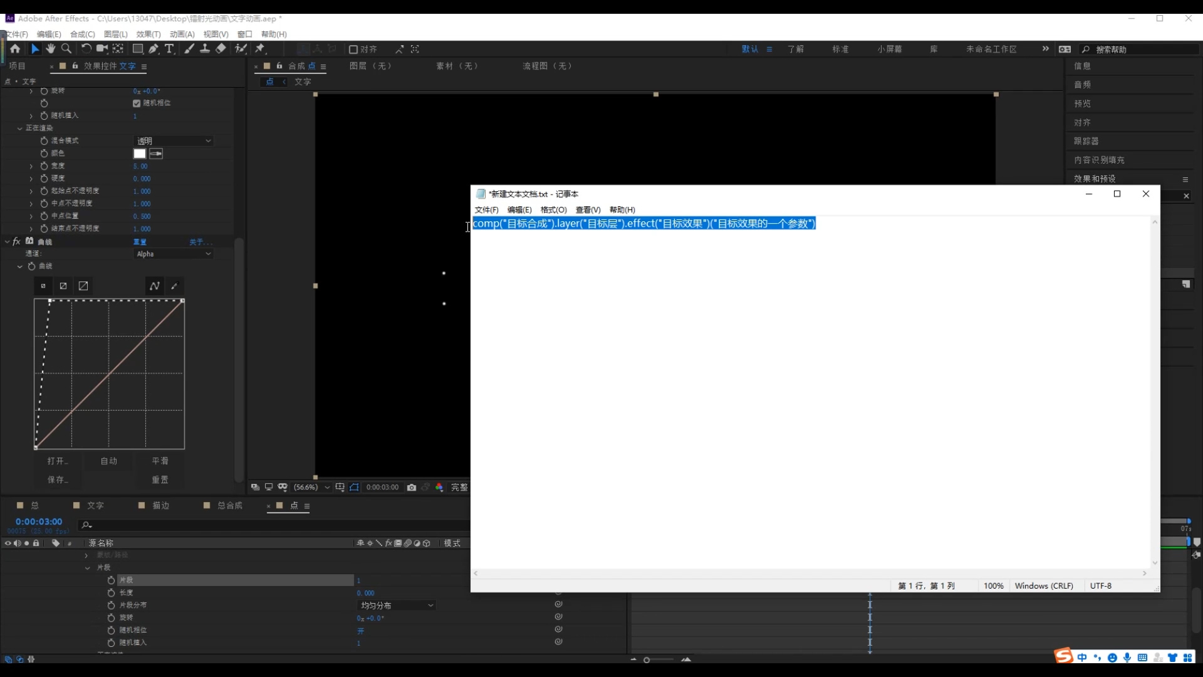
Task: Click the white 颜色 color swatch
Action: tap(140, 154)
